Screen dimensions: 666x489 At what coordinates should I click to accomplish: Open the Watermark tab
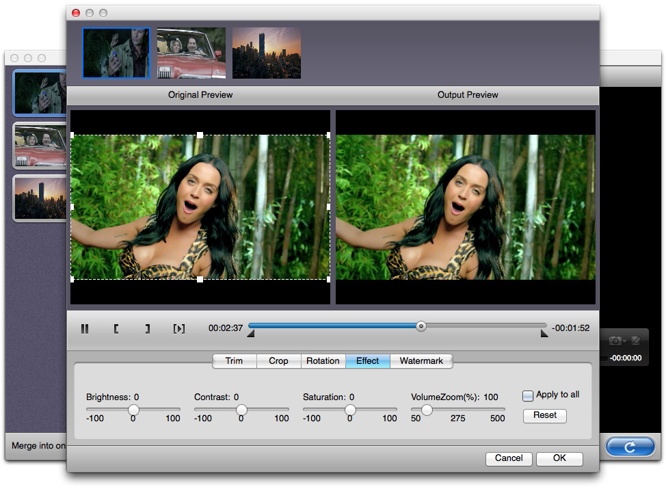click(421, 361)
